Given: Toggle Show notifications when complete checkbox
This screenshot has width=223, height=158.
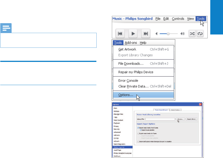Looking at the screenshot, I should [x=138, y=142].
